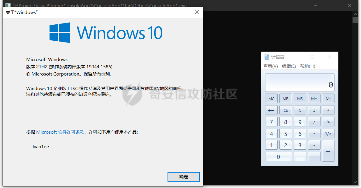Image resolution: width=361 pixels, height=188 pixels.
Task: Click the console window scrollbar up arrow
Action: click(355, 14)
